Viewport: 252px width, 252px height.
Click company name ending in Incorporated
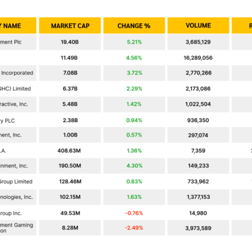click(x=17, y=73)
